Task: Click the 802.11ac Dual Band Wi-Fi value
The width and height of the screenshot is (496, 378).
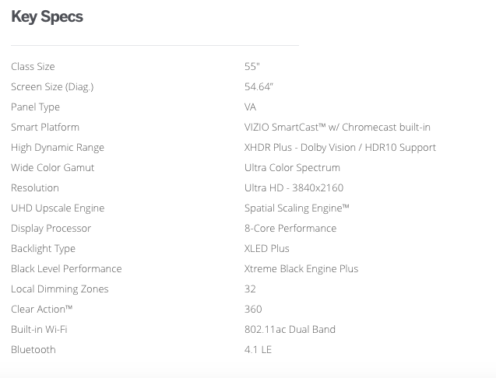Action: coord(290,330)
